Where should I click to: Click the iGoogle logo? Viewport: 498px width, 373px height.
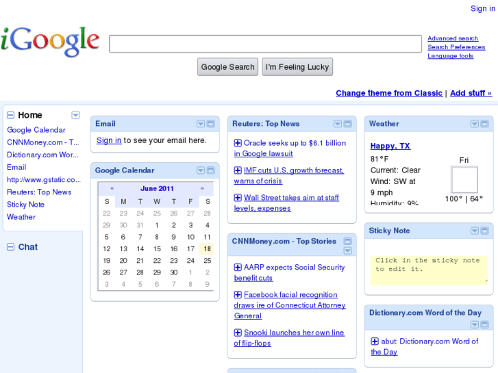click(50, 42)
